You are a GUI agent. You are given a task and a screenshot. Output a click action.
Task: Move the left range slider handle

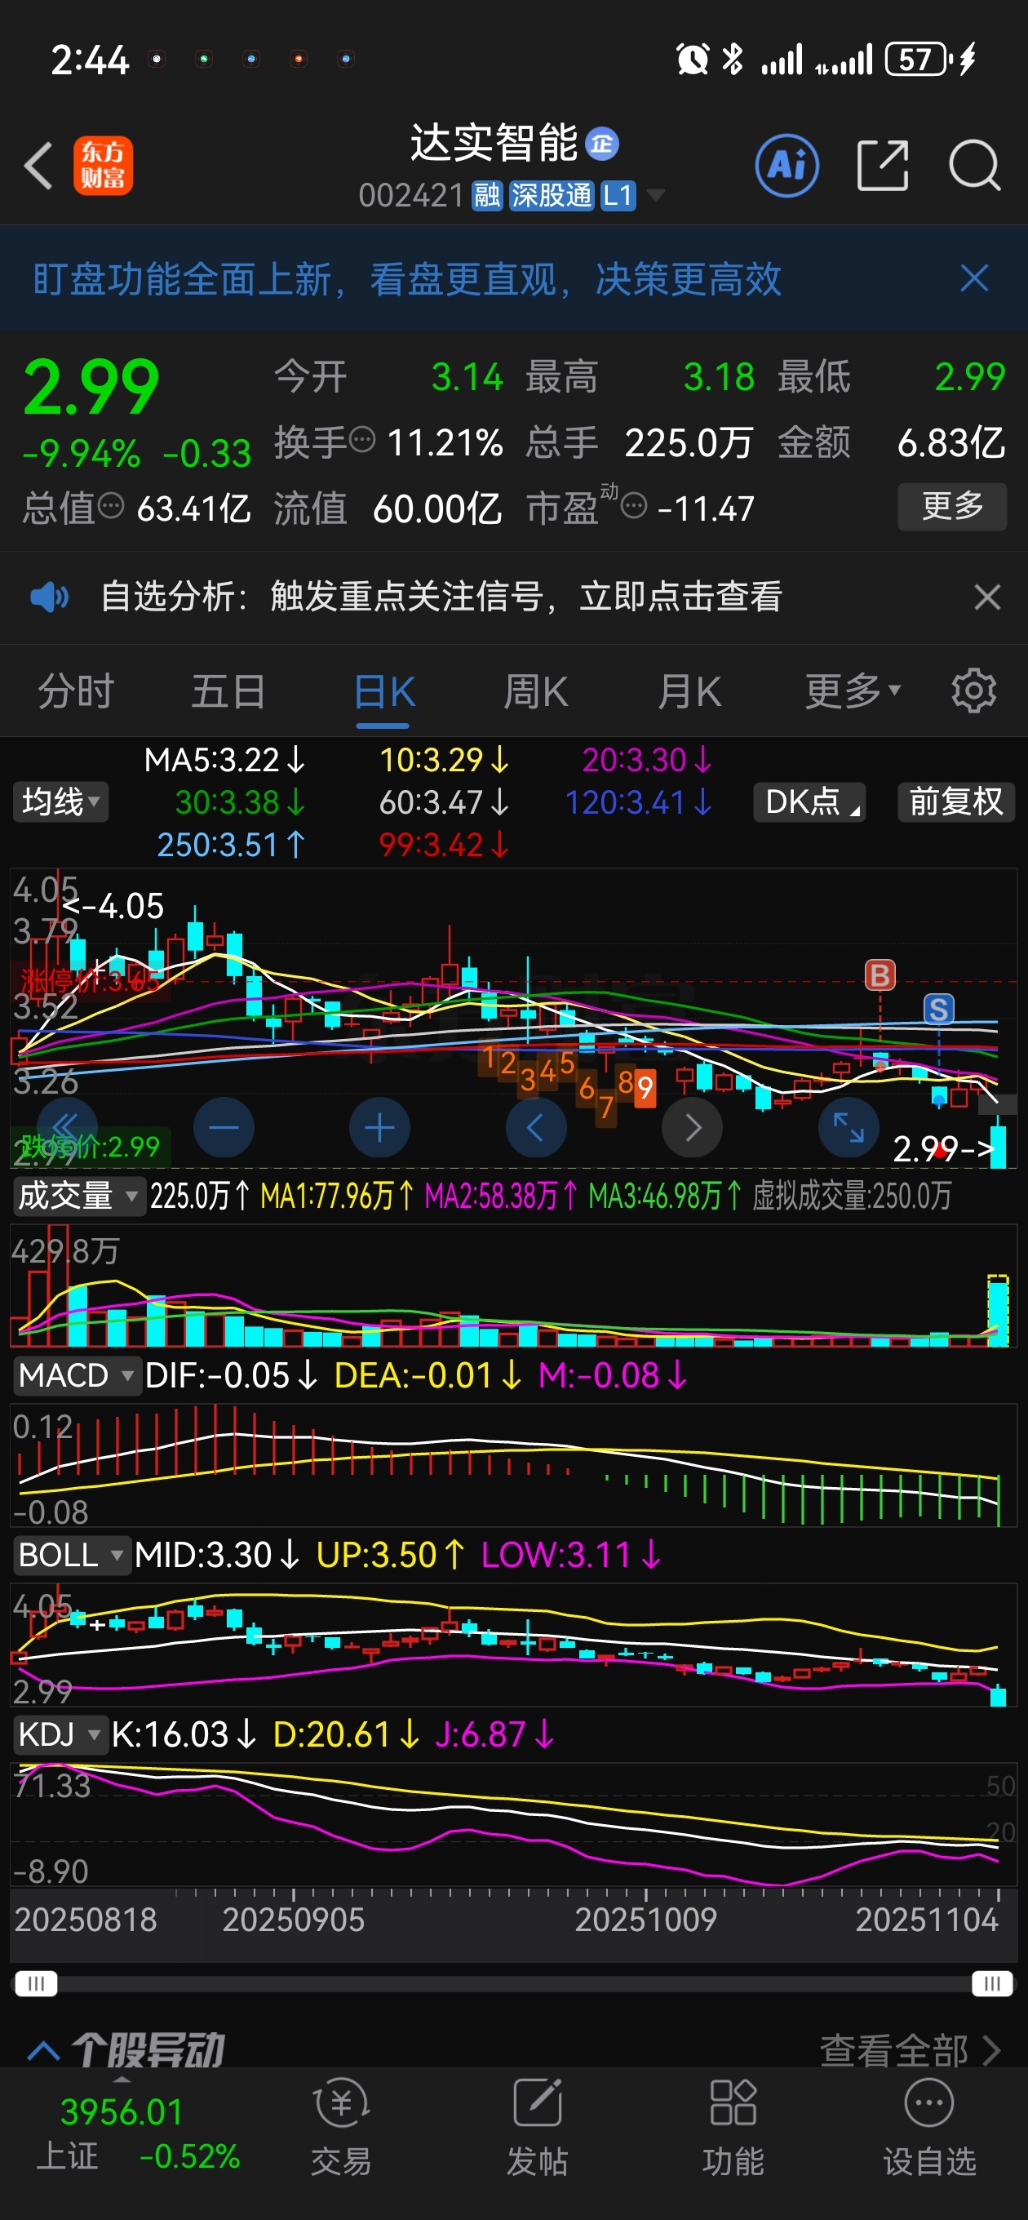(36, 1984)
